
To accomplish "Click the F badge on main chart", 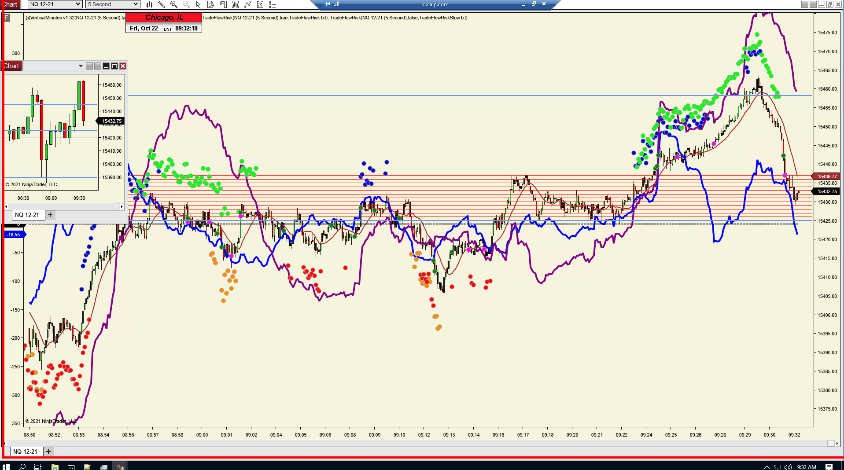I will 7,18.
